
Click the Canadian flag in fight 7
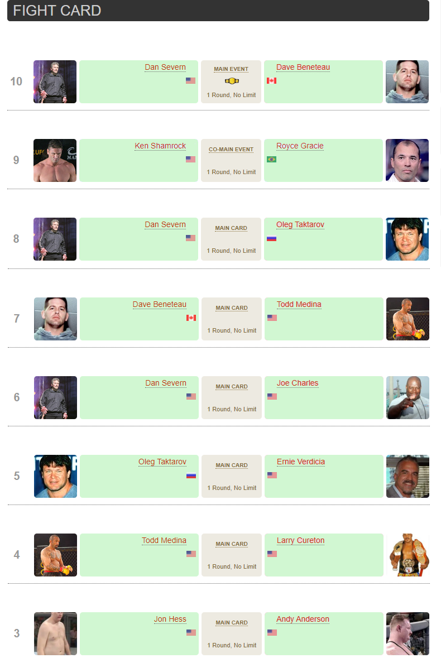[191, 318]
